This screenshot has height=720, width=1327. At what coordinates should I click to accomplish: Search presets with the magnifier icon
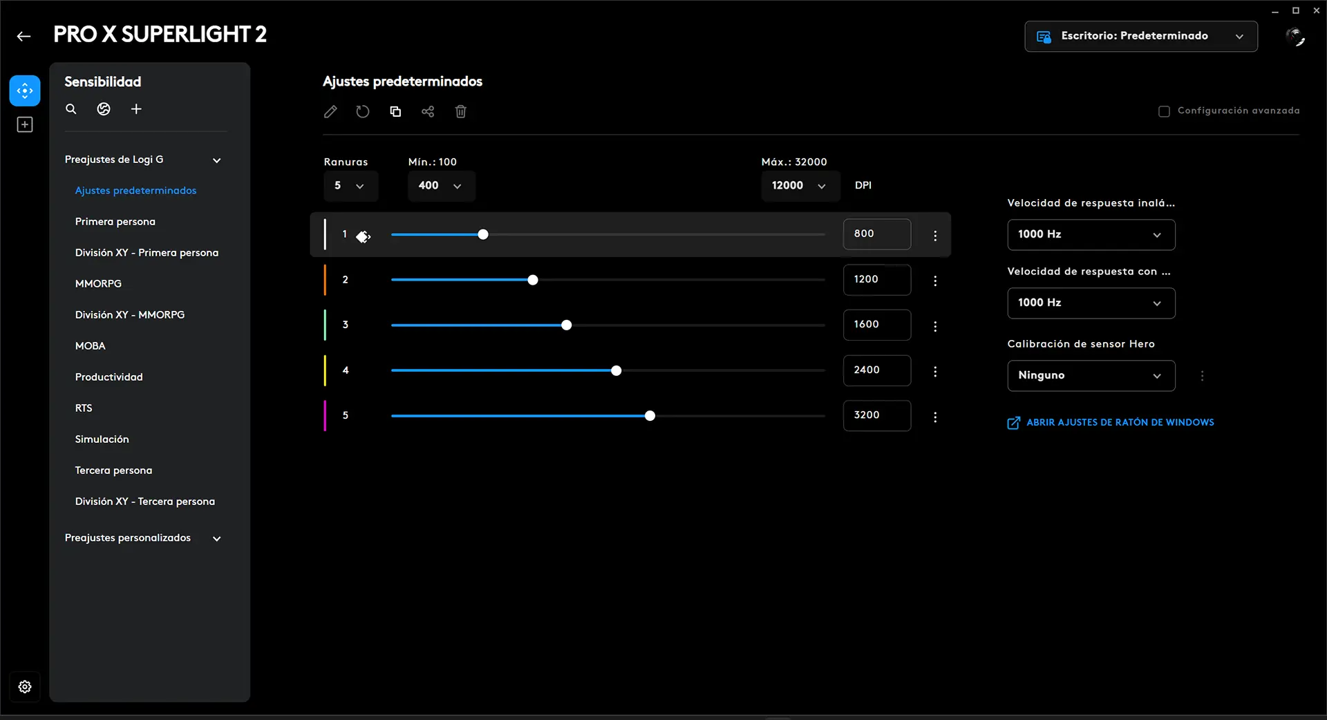point(71,109)
